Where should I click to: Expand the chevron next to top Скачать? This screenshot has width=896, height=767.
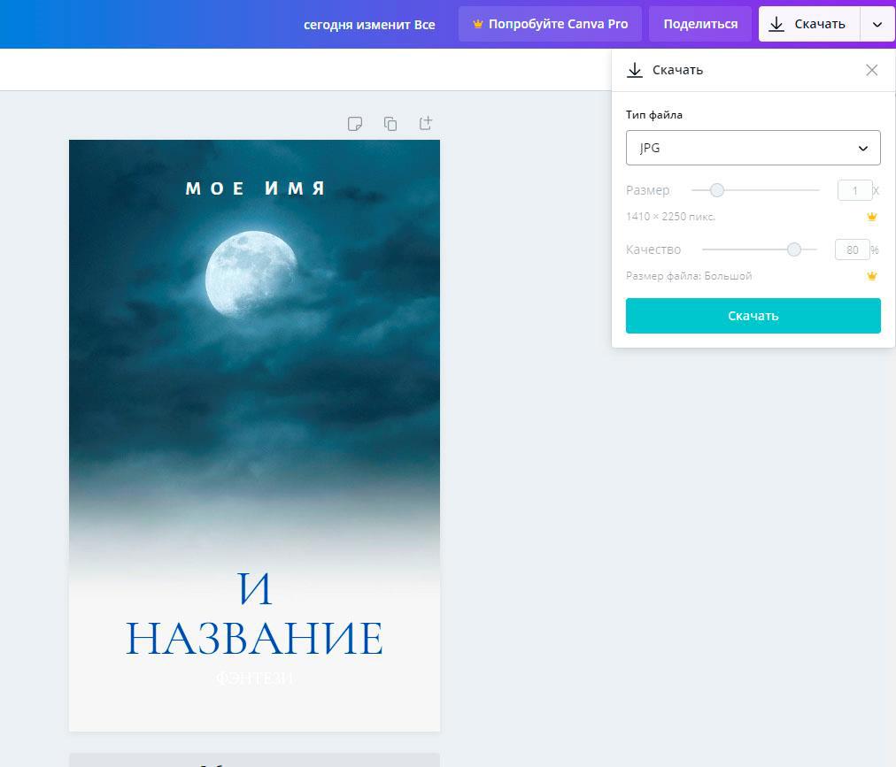pos(877,24)
